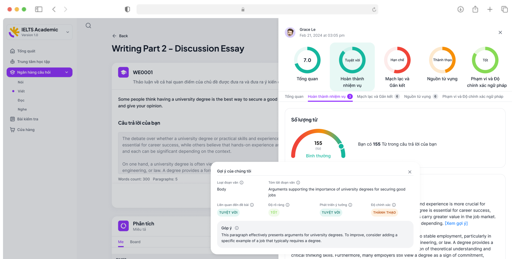Select Viết submenu item

point(21,91)
